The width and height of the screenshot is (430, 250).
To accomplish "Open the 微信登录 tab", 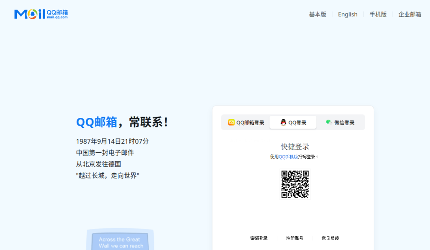I will click(x=340, y=122).
